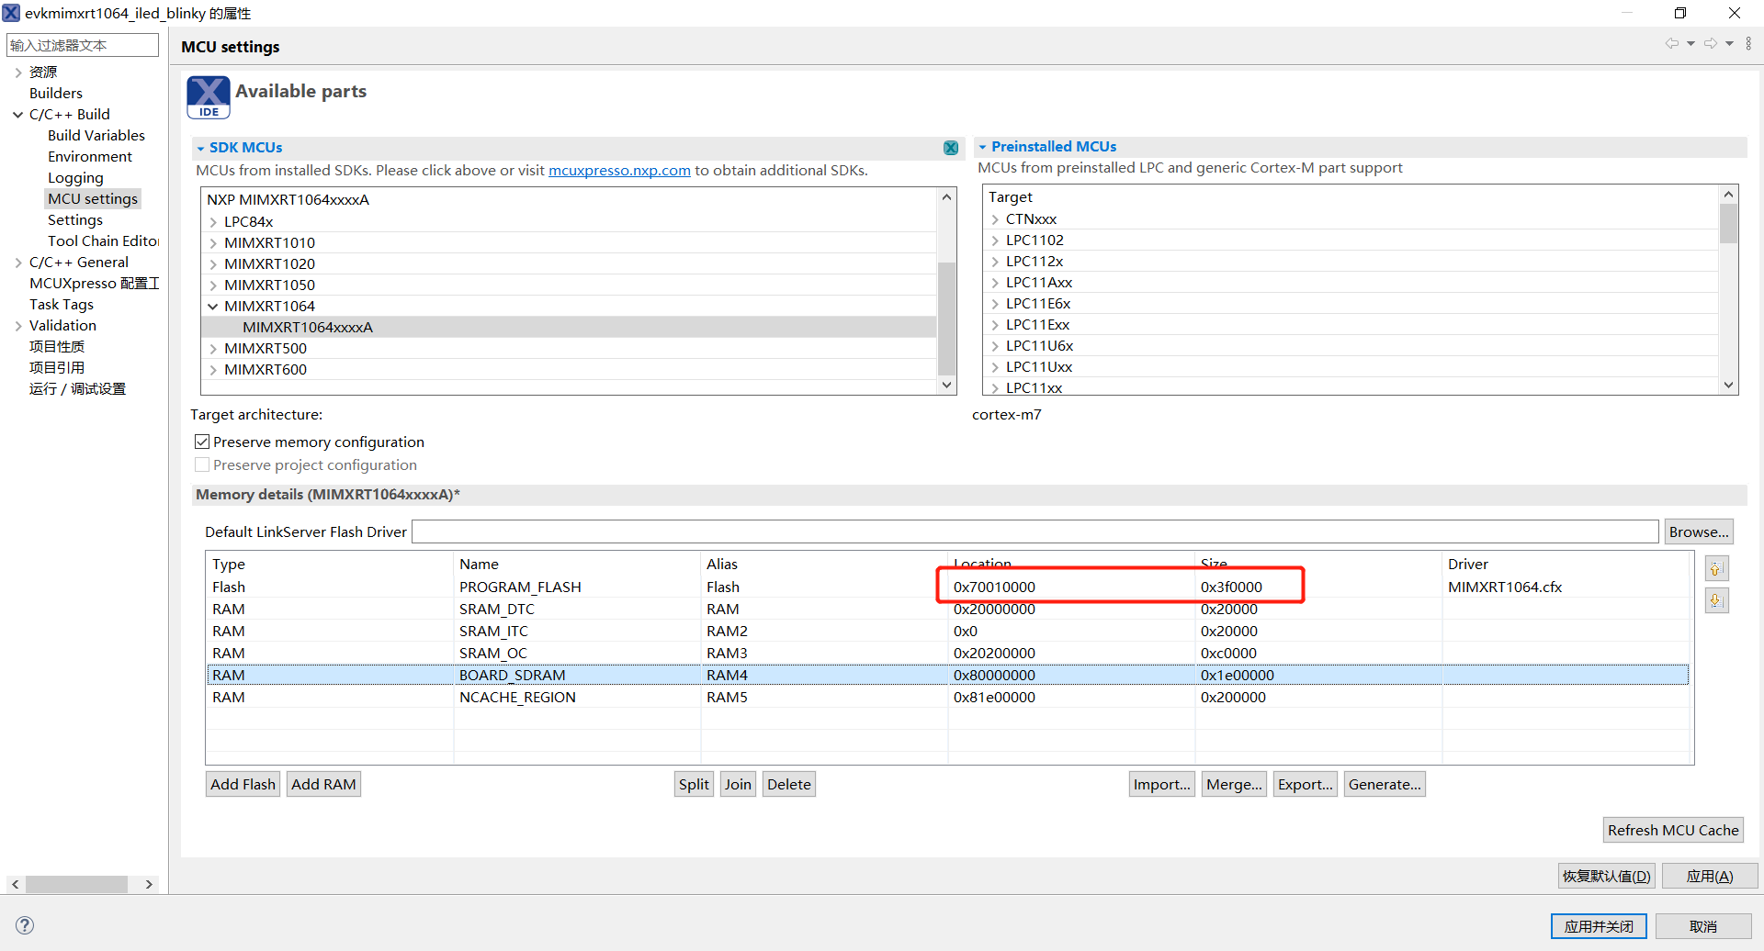Open the Environment settings page
1764x951 pixels.
90,157
